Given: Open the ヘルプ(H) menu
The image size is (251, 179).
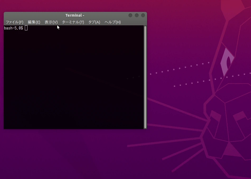Looking at the screenshot, I should tap(112, 22).
